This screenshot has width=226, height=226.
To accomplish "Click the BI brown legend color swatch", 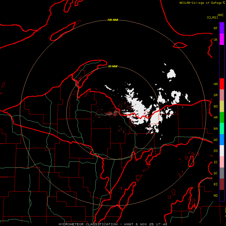I will 222,184.
